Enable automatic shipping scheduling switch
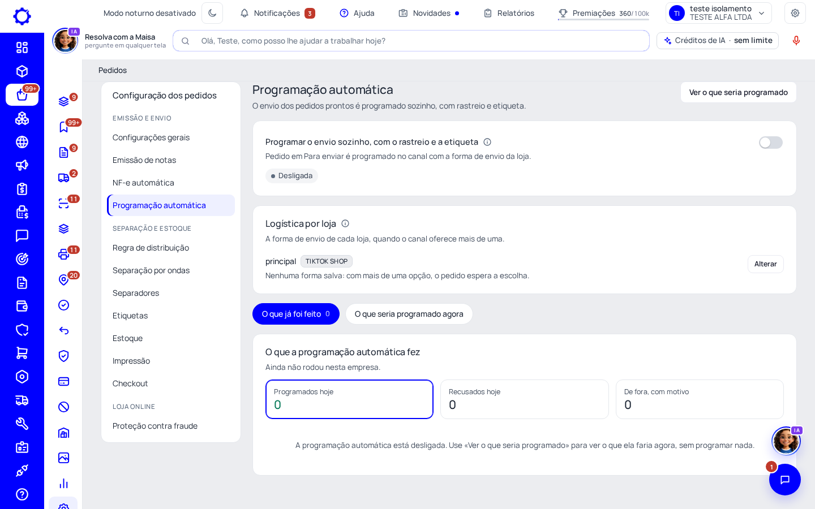Viewport: 815px width, 509px height. [770, 143]
